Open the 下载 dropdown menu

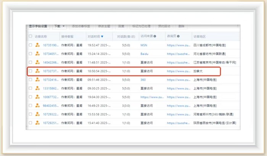59,26
